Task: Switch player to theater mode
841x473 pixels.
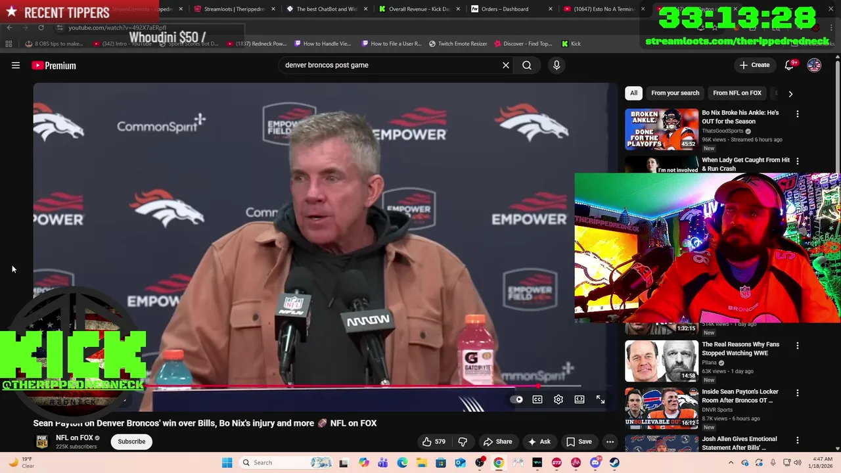Action: [x=580, y=399]
